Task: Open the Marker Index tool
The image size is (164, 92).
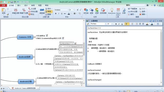Action: (118, 12)
